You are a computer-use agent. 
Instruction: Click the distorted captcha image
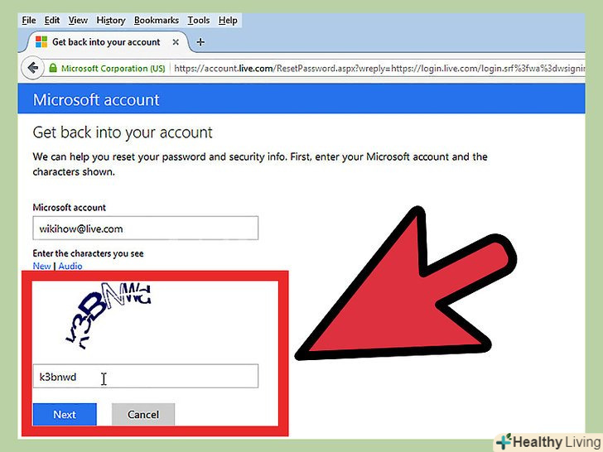click(109, 315)
